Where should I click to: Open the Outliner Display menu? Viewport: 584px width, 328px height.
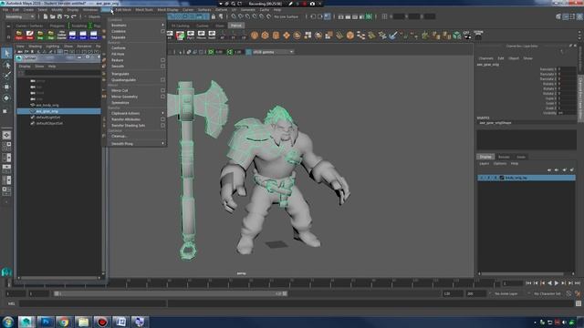click(25, 67)
